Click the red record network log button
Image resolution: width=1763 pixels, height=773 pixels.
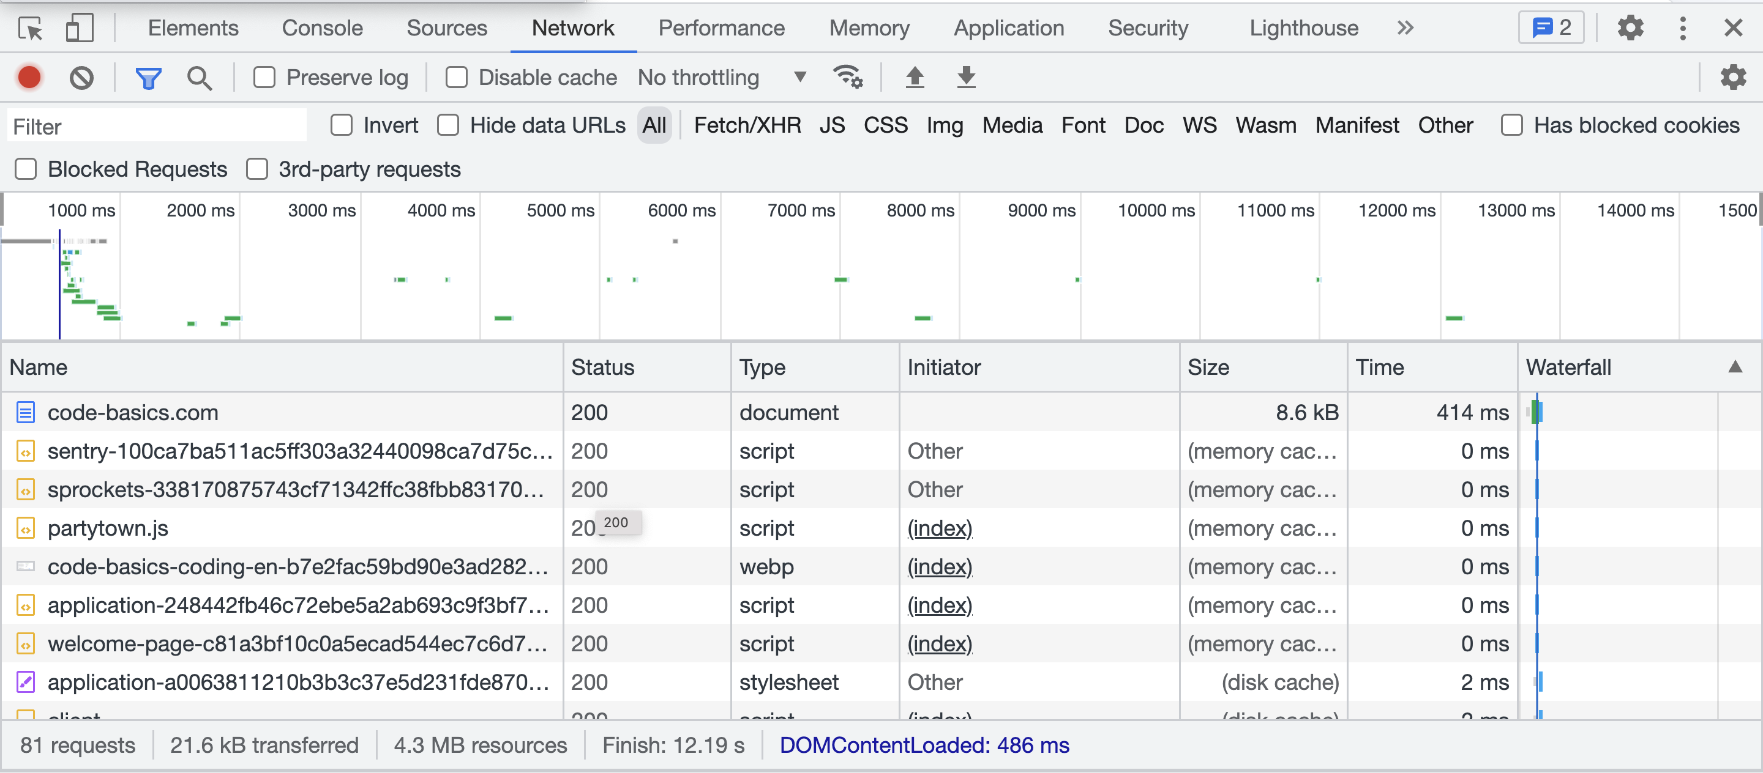(x=29, y=77)
